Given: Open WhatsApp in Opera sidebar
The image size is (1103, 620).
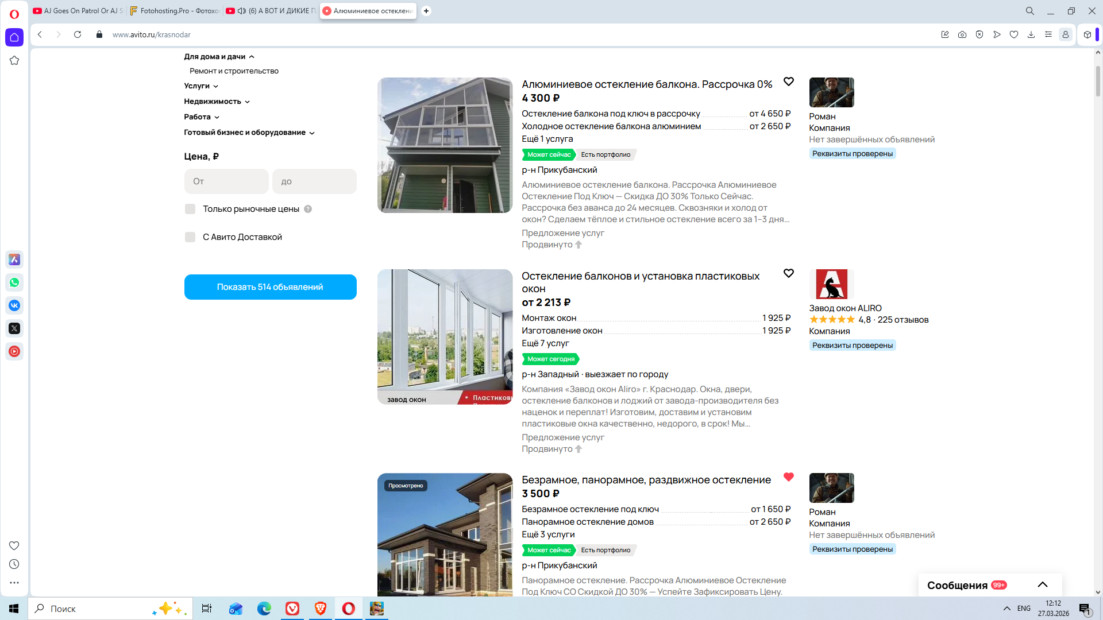Looking at the screenshot, I should 14,282.
